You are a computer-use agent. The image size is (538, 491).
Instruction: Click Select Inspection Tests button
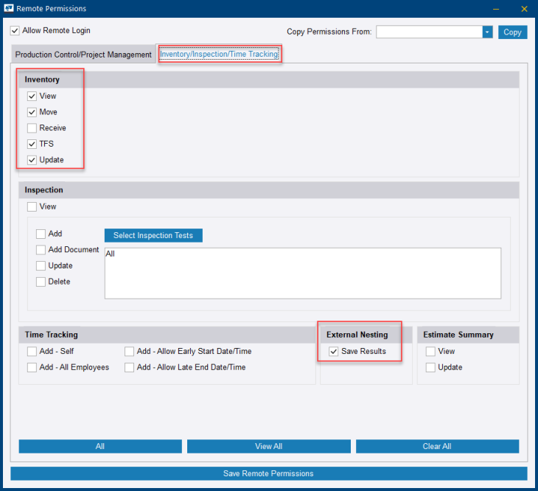click(153, 236)
